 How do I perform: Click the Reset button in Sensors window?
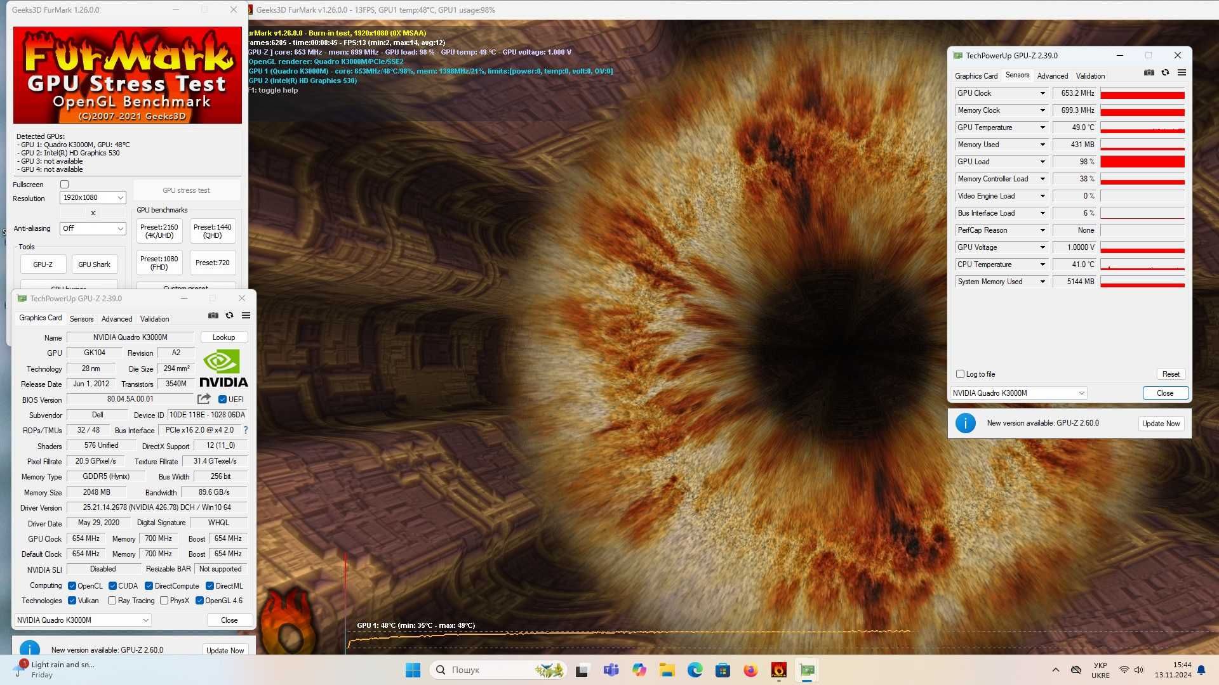(1171, 374)
